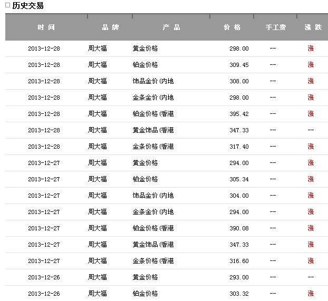Click 饰品金价(内地 in the 304.00 row
The image size is (328, 301).
tap(153, 196)
